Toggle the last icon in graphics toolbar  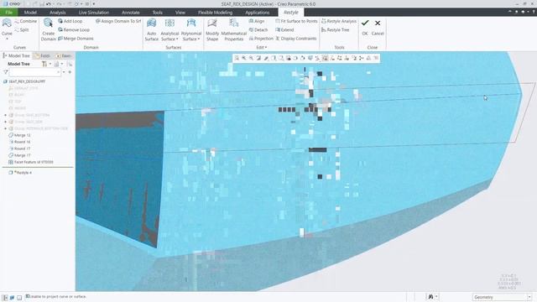[376, 58]
